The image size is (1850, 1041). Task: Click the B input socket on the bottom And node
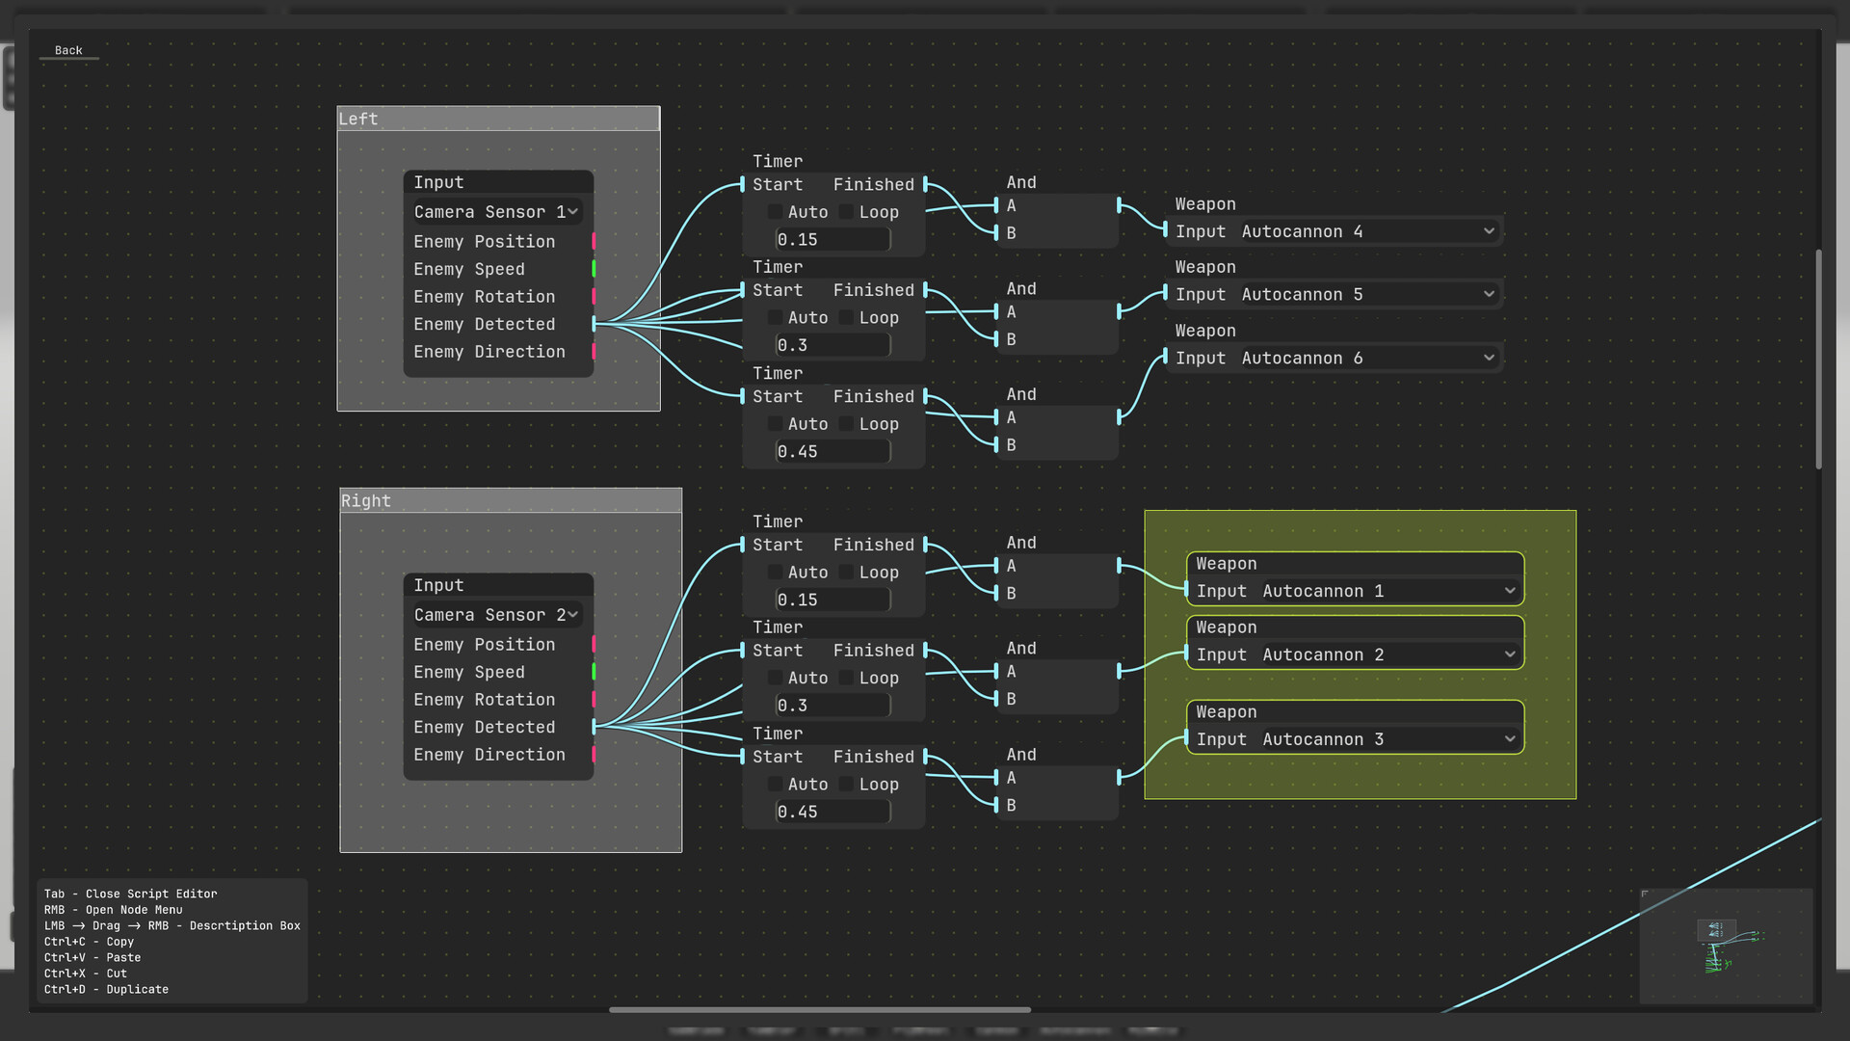pyautogui.click(x=994, y=805)
